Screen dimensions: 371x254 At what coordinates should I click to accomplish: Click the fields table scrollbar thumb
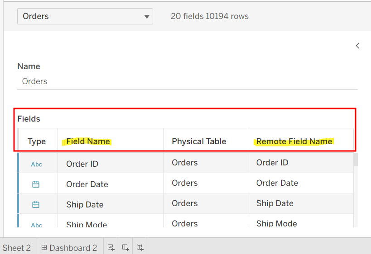pos(356,160)
